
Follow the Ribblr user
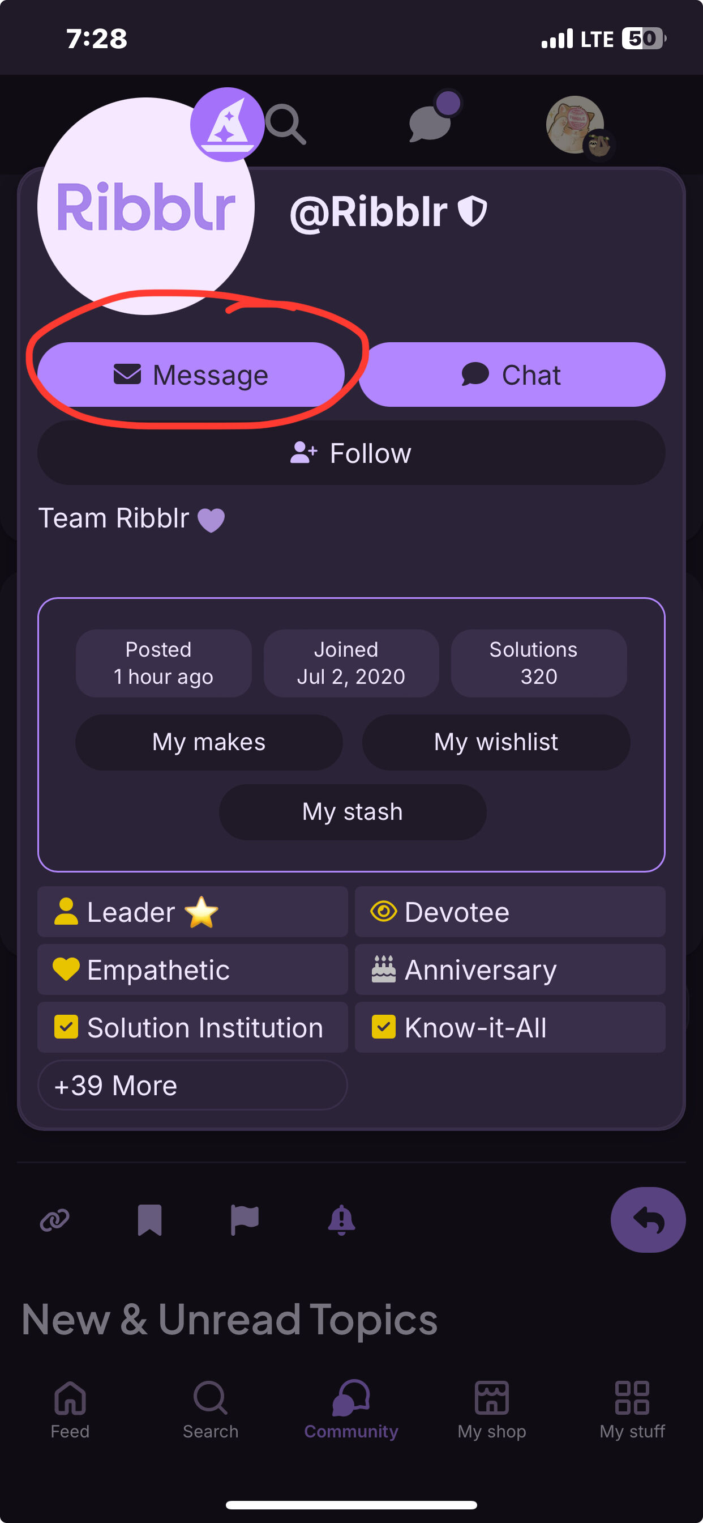(x=351, y=453)
